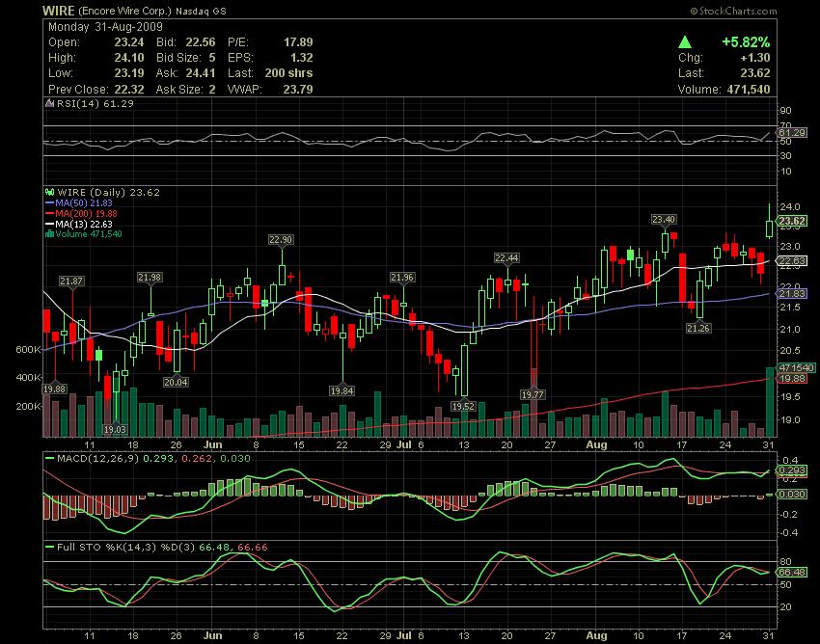The image size is (820, 644).
Task: Click the MA(50) 21.83 legend entry
Action: point(79,202)
